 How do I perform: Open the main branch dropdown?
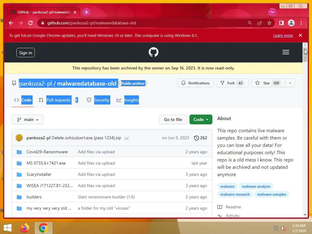[x=27, y=119]
